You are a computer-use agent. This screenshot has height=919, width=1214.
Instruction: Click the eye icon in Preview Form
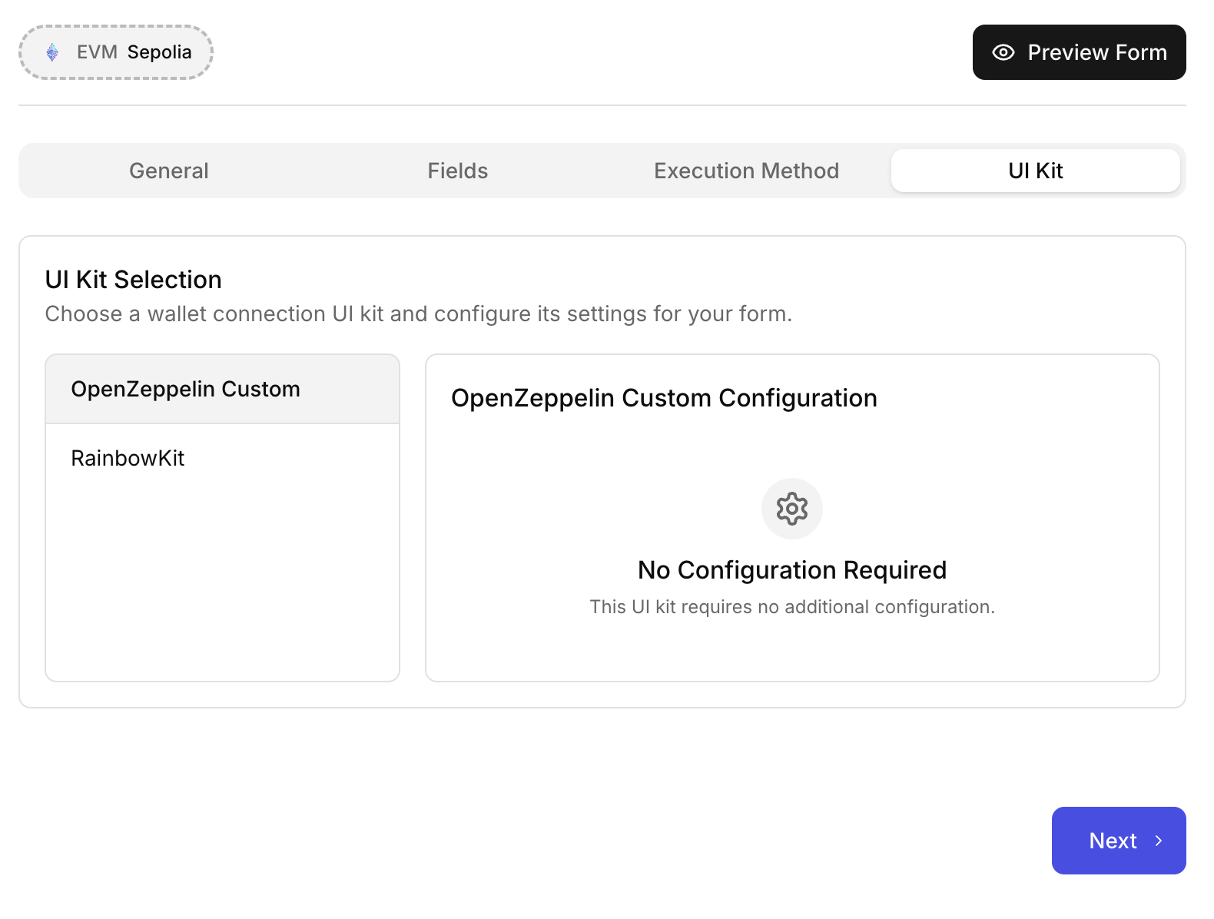(x=1003, y=52)
